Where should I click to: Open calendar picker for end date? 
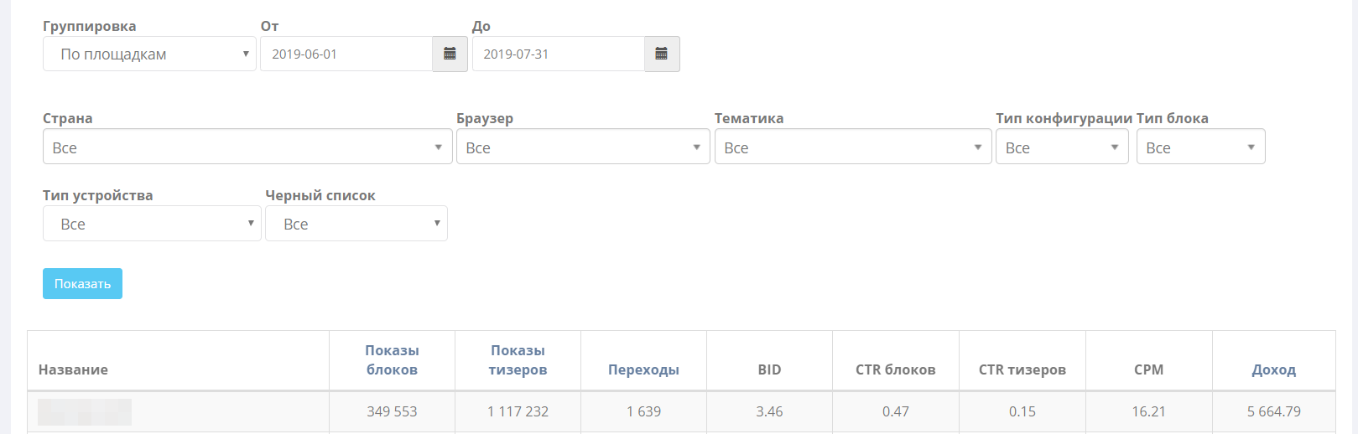662,54
